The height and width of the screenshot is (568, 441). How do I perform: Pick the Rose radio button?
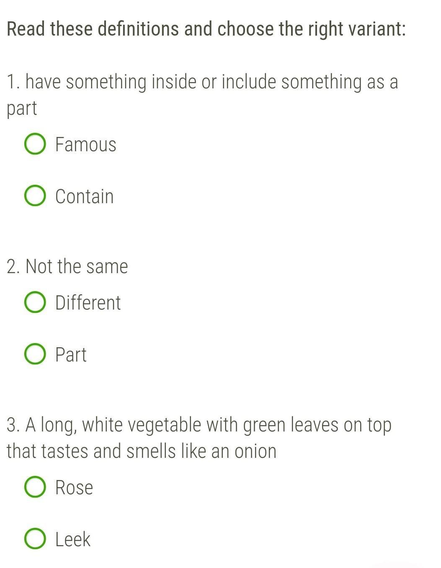click(x=35, y=487)
